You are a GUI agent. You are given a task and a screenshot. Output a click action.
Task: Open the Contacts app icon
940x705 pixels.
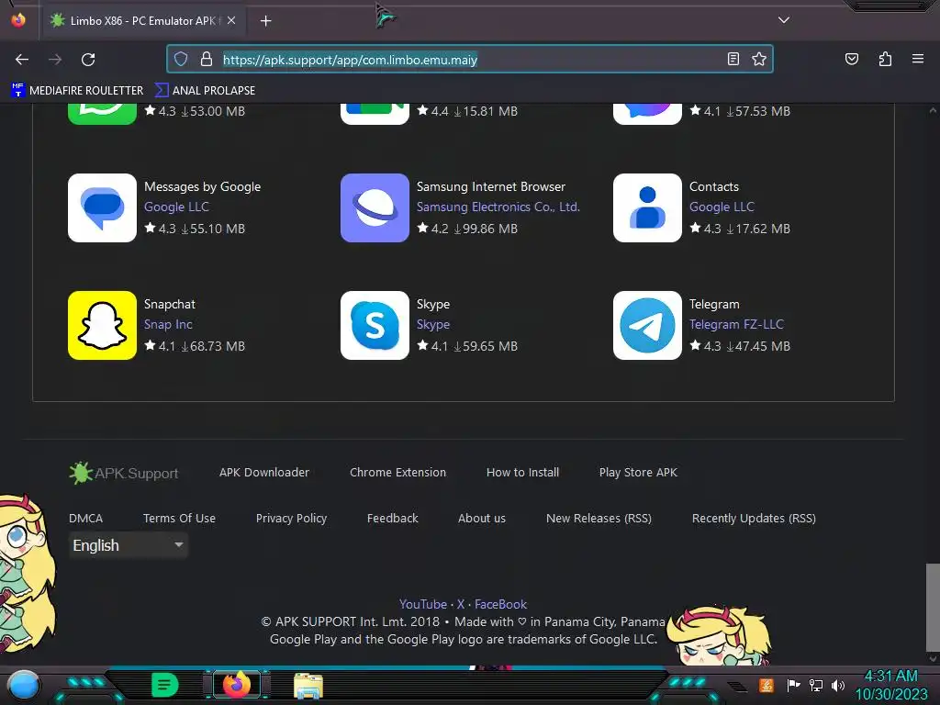pos(647,207)
